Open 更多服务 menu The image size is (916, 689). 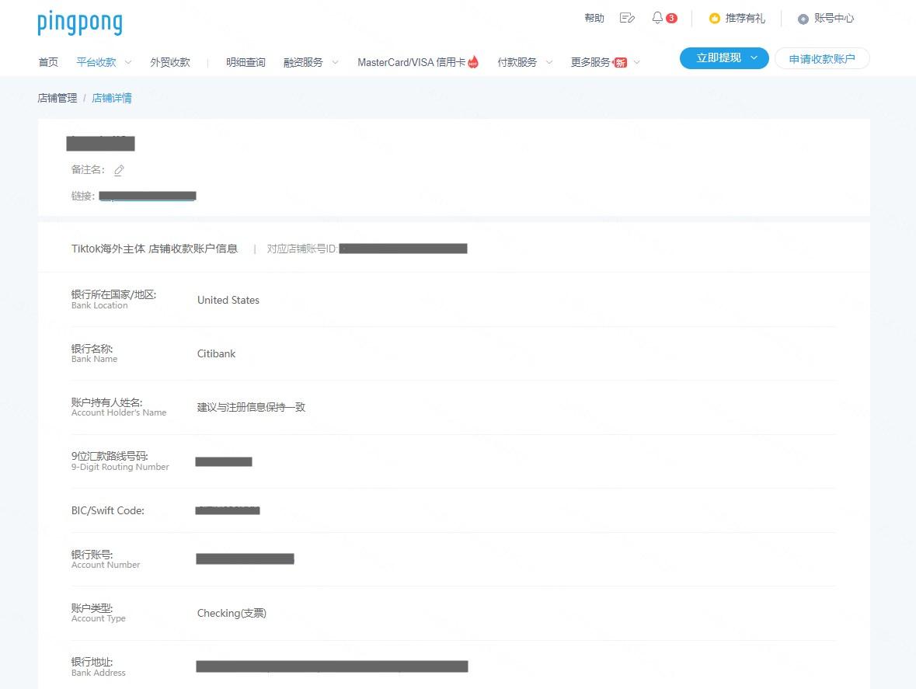tap(590, 62)
